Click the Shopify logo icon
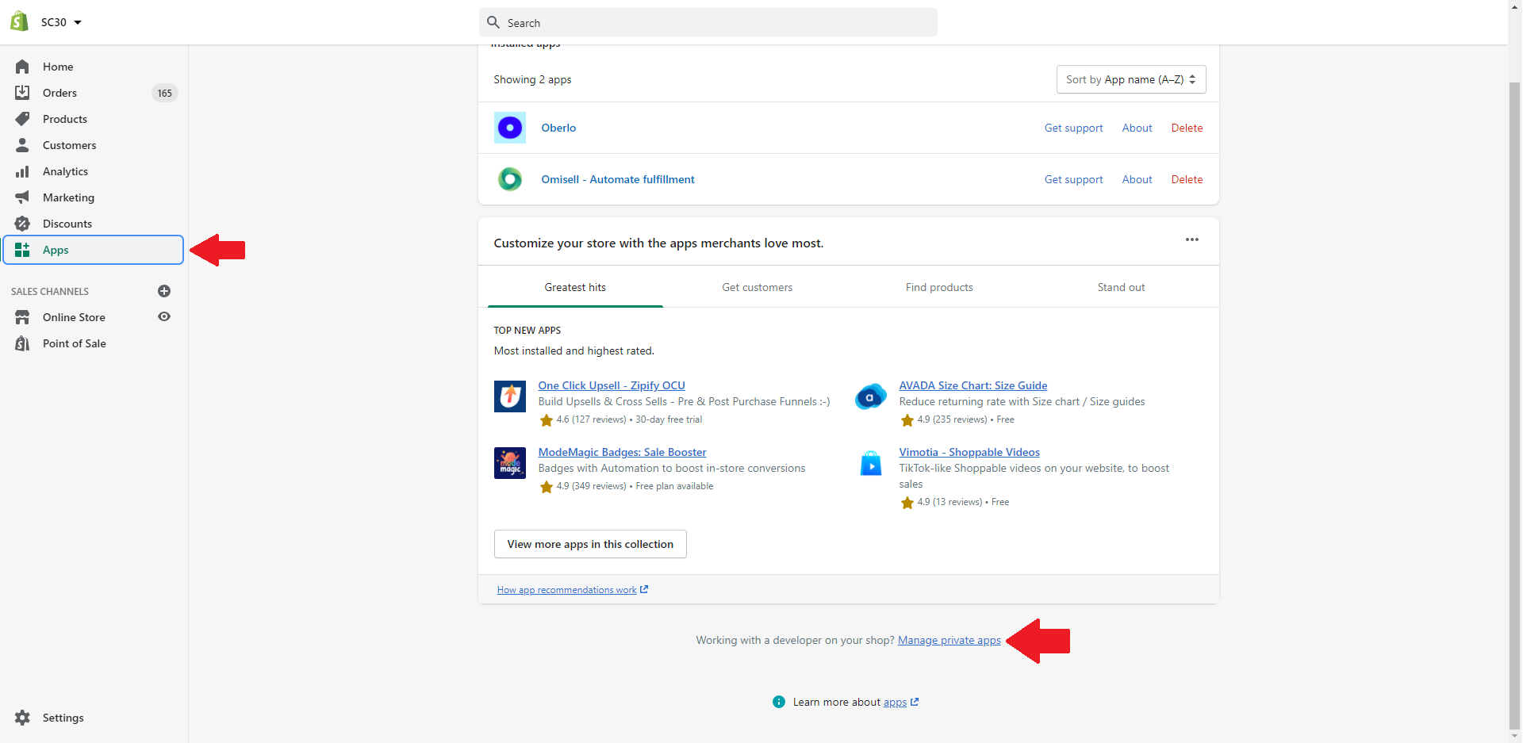This screenshot has height=743, width=1523. pos(20,22)
